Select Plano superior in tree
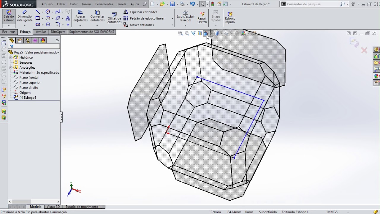This screenshot has height=214, width=380. point(30,83)
